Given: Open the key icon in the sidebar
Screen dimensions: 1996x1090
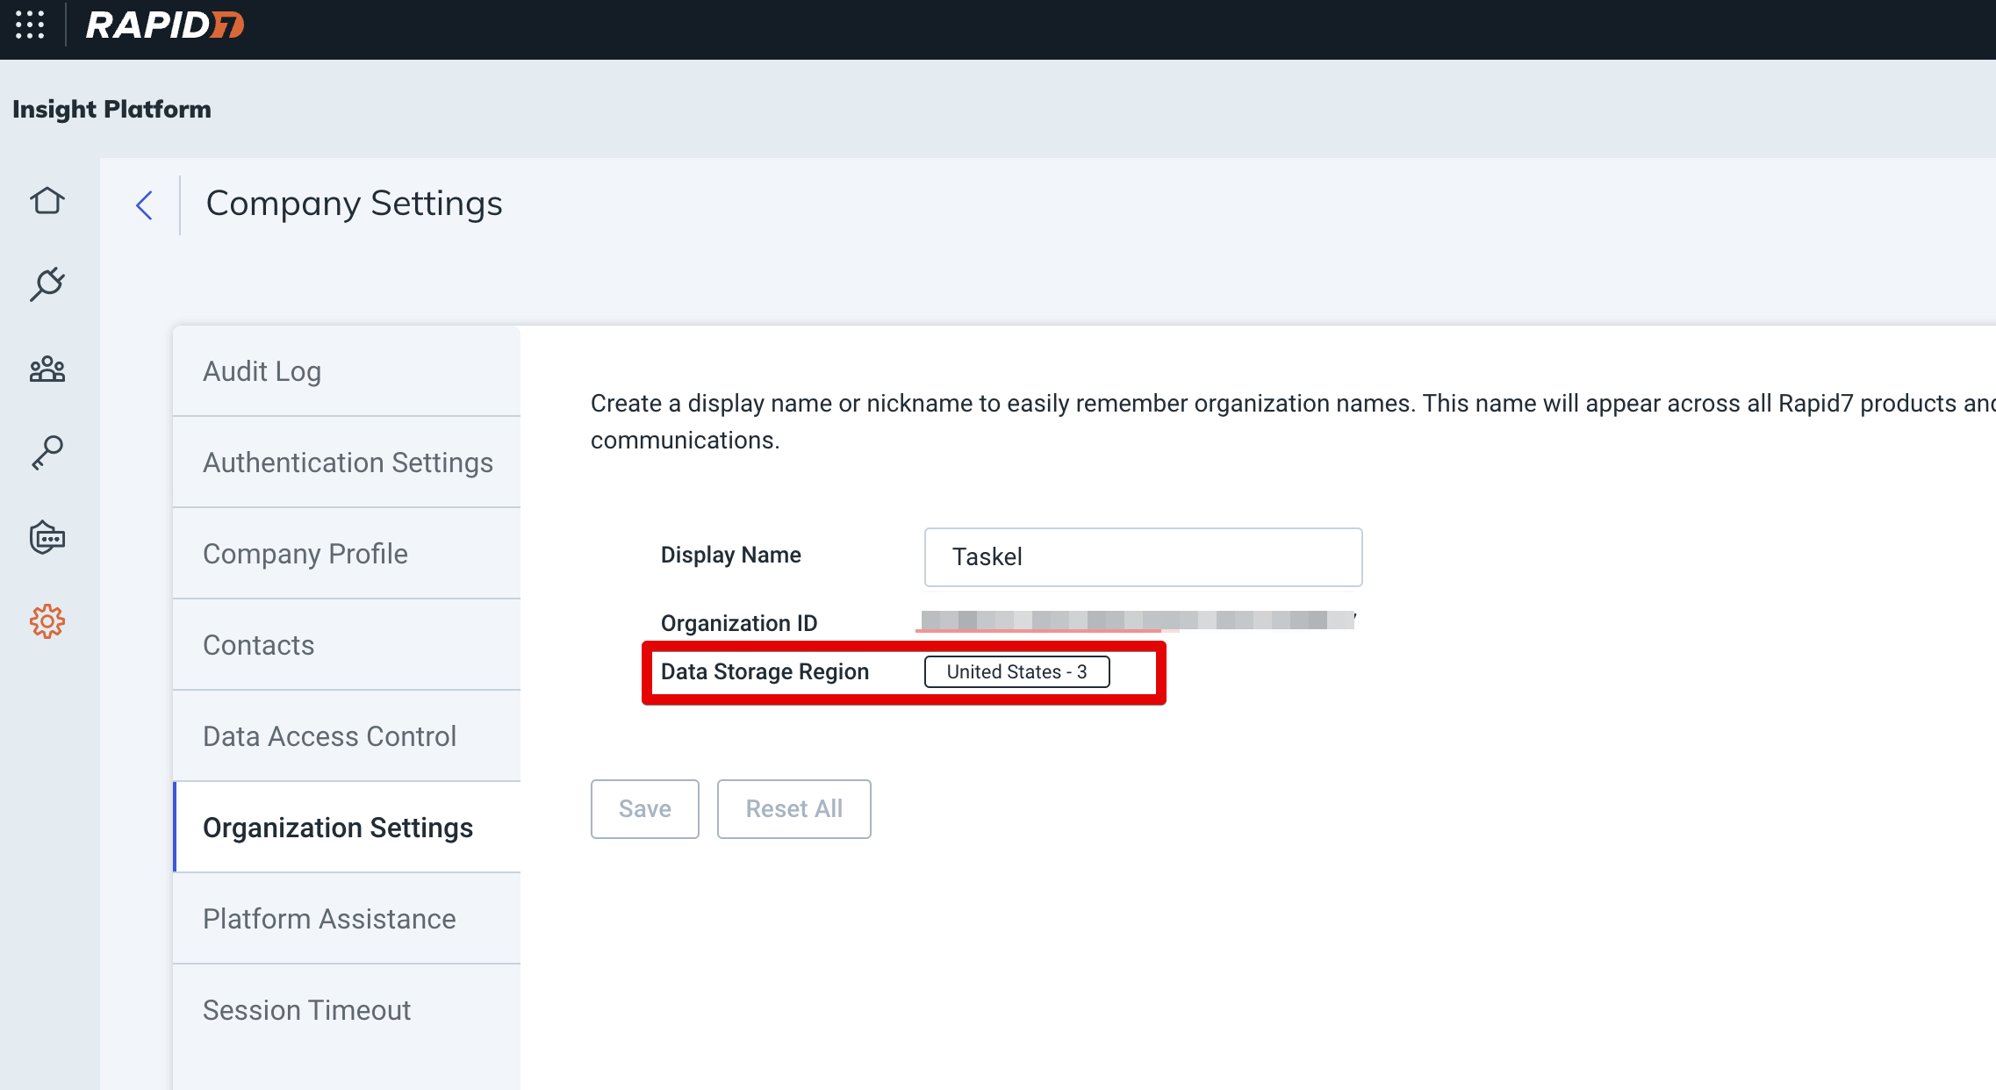Looking at the screenshot, I should coord(47,453).
